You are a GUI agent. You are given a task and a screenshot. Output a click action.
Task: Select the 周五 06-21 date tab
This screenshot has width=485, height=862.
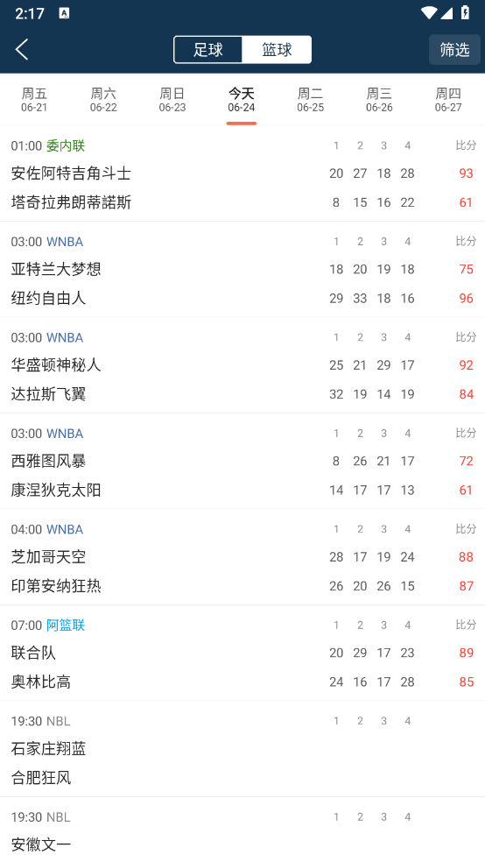[x=34, y=100]
